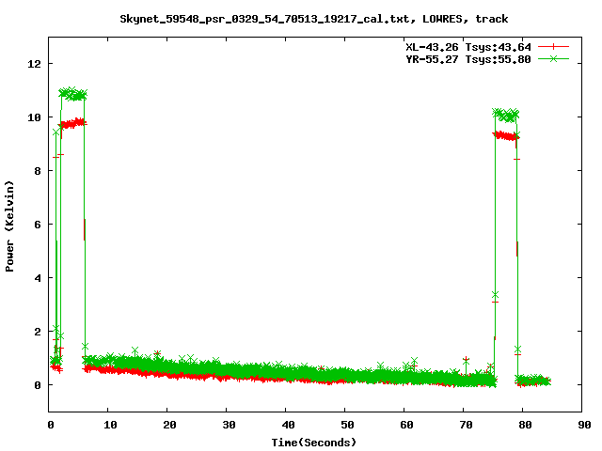Click the red XL legend line sample
The width and height of the screenshot is (602, 451).
(553, 47)
